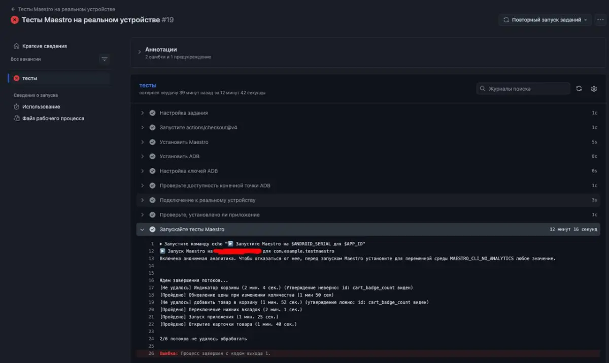Click the red failed status icon beside title

click(x=15, y=20)
